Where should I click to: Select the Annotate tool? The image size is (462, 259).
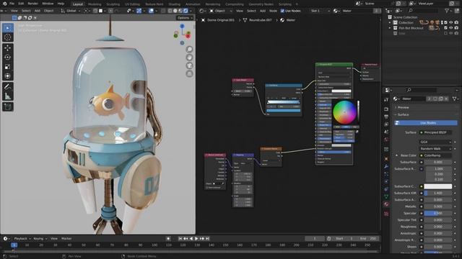point(8,86)
